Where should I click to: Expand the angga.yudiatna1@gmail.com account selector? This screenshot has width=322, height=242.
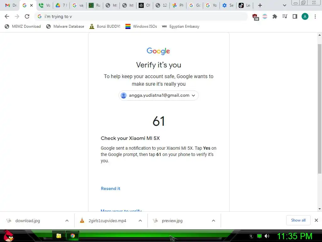158,95
